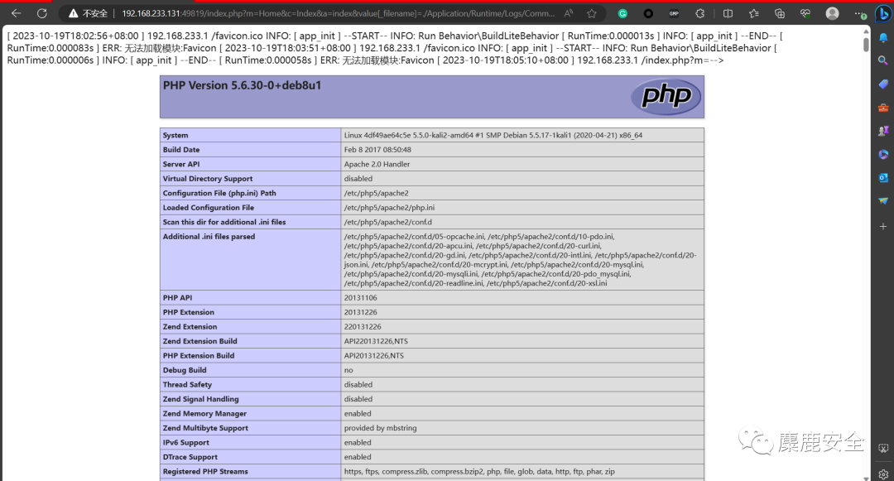Open the GMP extension icon
This screenshot has height=481, width=894.
click(x=674, y=13)
